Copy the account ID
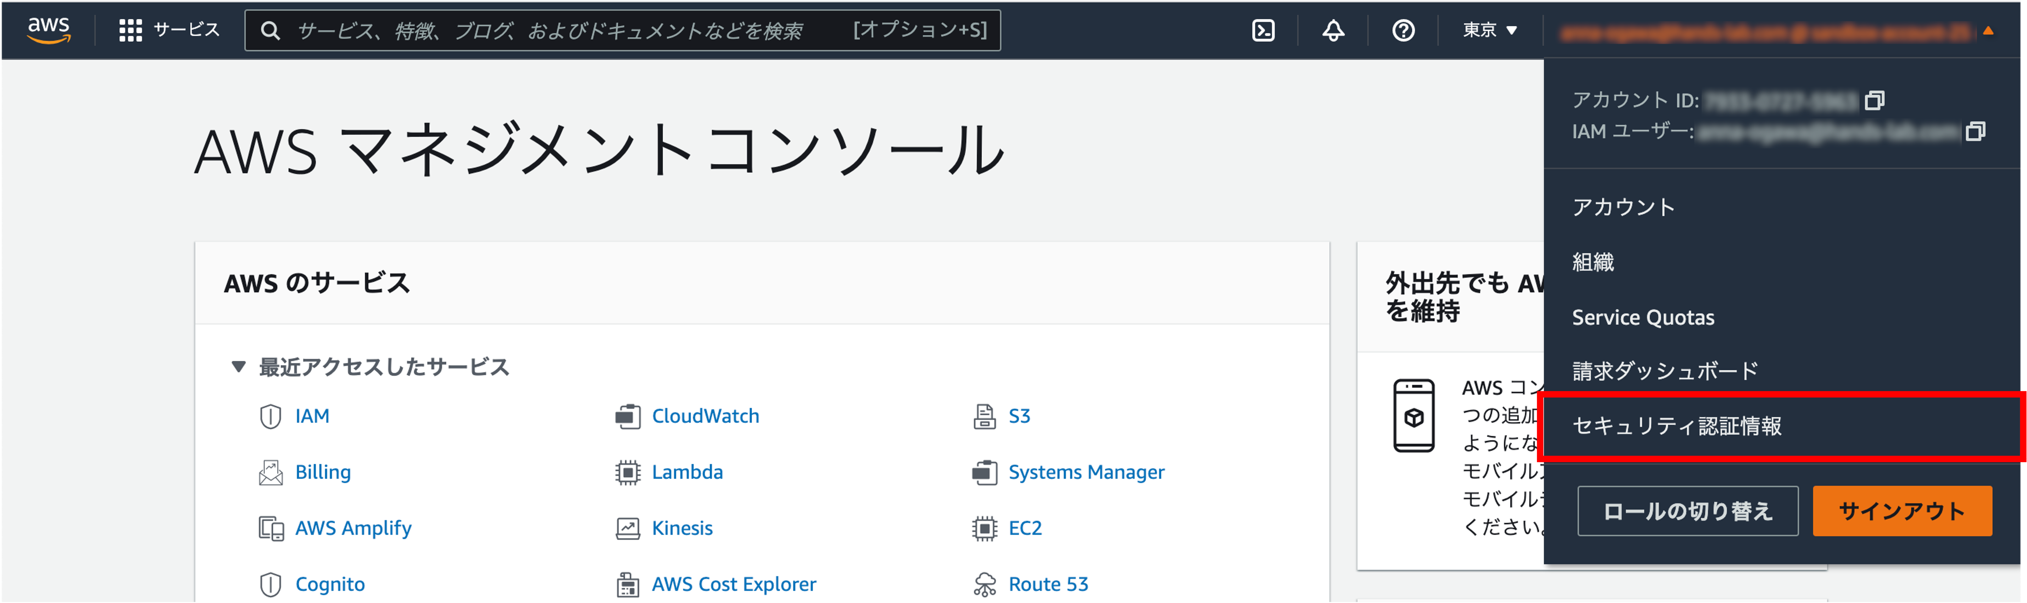 point(1874,100)
